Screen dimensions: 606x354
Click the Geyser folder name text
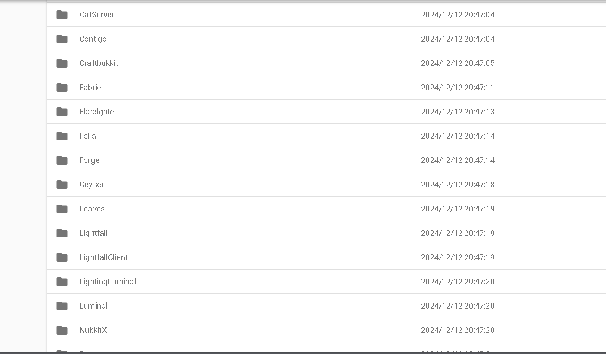click(91, 185)
